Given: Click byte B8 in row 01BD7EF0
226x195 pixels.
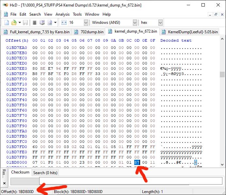Looking at the screenshot, I should click(x=35, y=74).
